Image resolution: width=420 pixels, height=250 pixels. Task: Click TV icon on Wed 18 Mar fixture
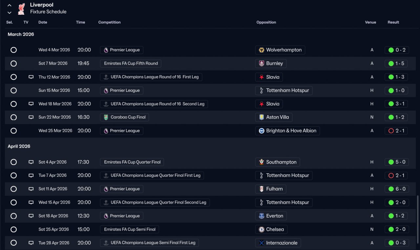coord(31,104)
